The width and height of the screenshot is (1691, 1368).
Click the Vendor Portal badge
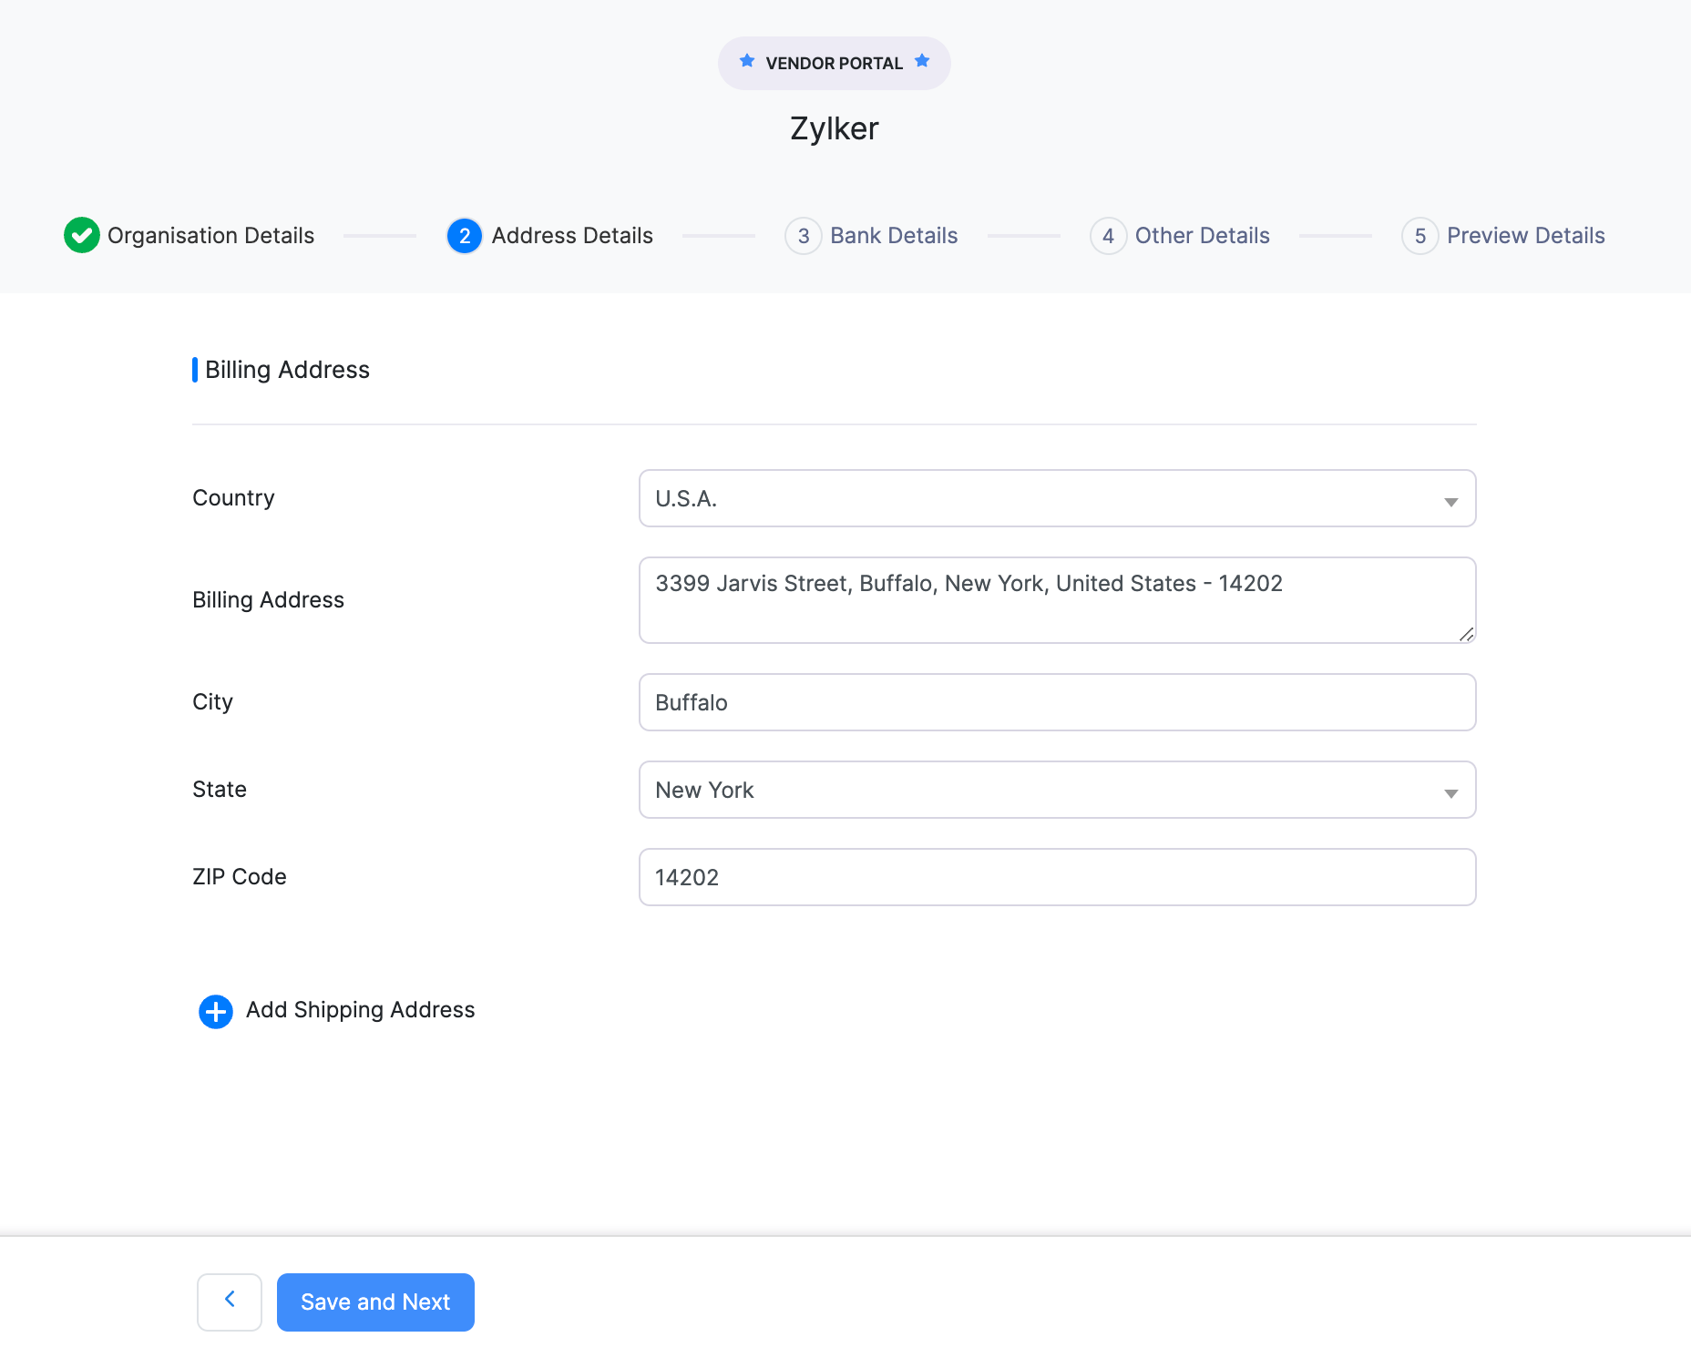(834, 63)
